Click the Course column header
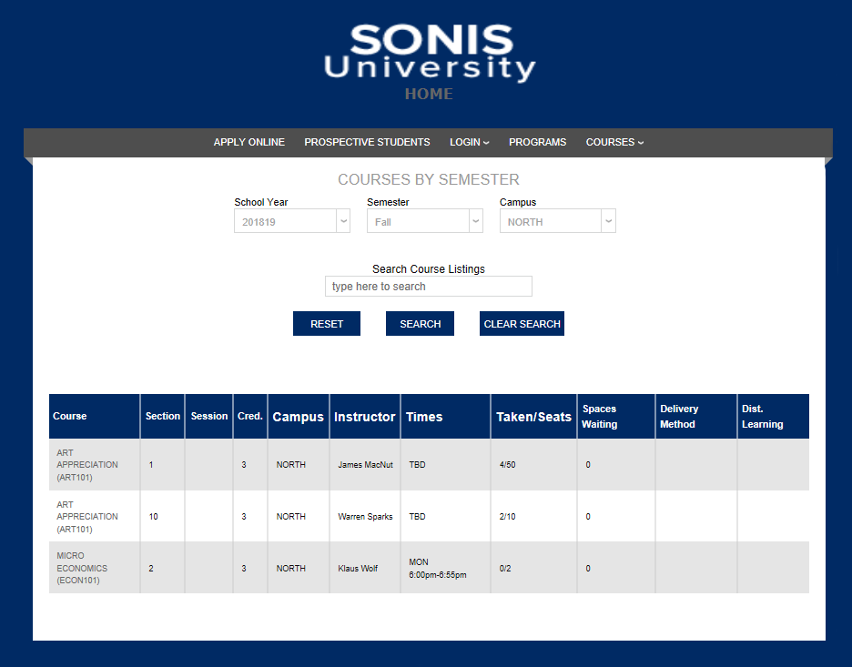The height and width of the screenshot is (667, 852). click(70, 417)
